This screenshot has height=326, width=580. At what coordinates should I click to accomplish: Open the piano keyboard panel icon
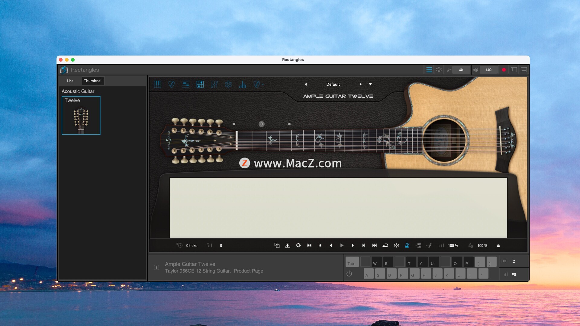(157, 85)
